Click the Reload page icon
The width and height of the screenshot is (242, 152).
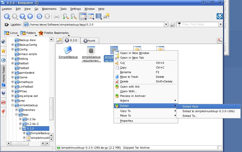(x=39, y=16)
